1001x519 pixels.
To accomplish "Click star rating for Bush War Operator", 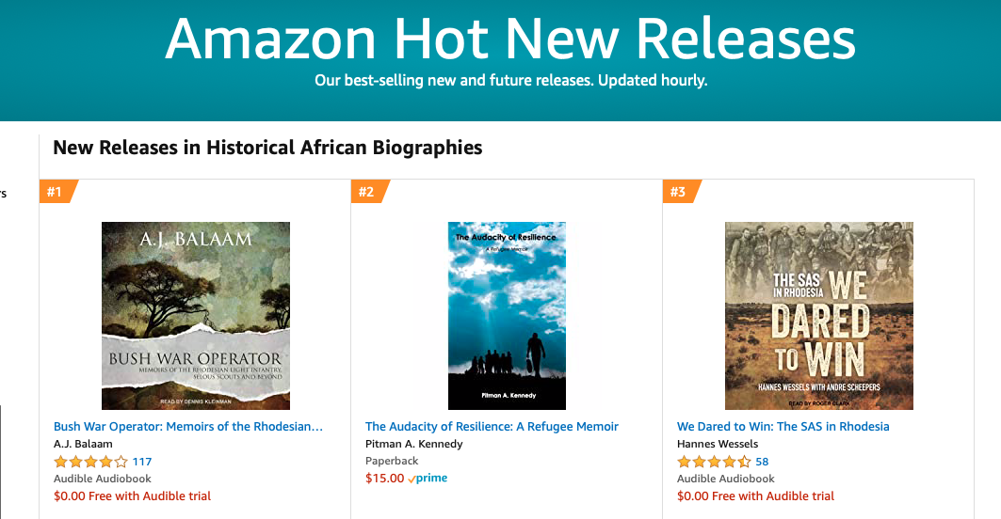I will pyautogui.click(x=90, y=462).
